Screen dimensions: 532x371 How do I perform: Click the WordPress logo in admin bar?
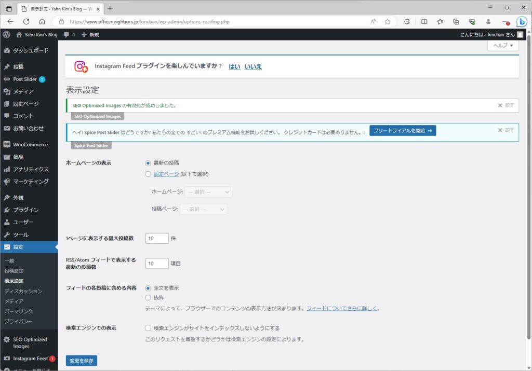[x=7, y=35]
